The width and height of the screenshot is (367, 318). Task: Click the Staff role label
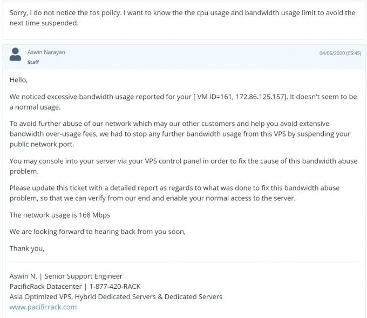(33, 62)
